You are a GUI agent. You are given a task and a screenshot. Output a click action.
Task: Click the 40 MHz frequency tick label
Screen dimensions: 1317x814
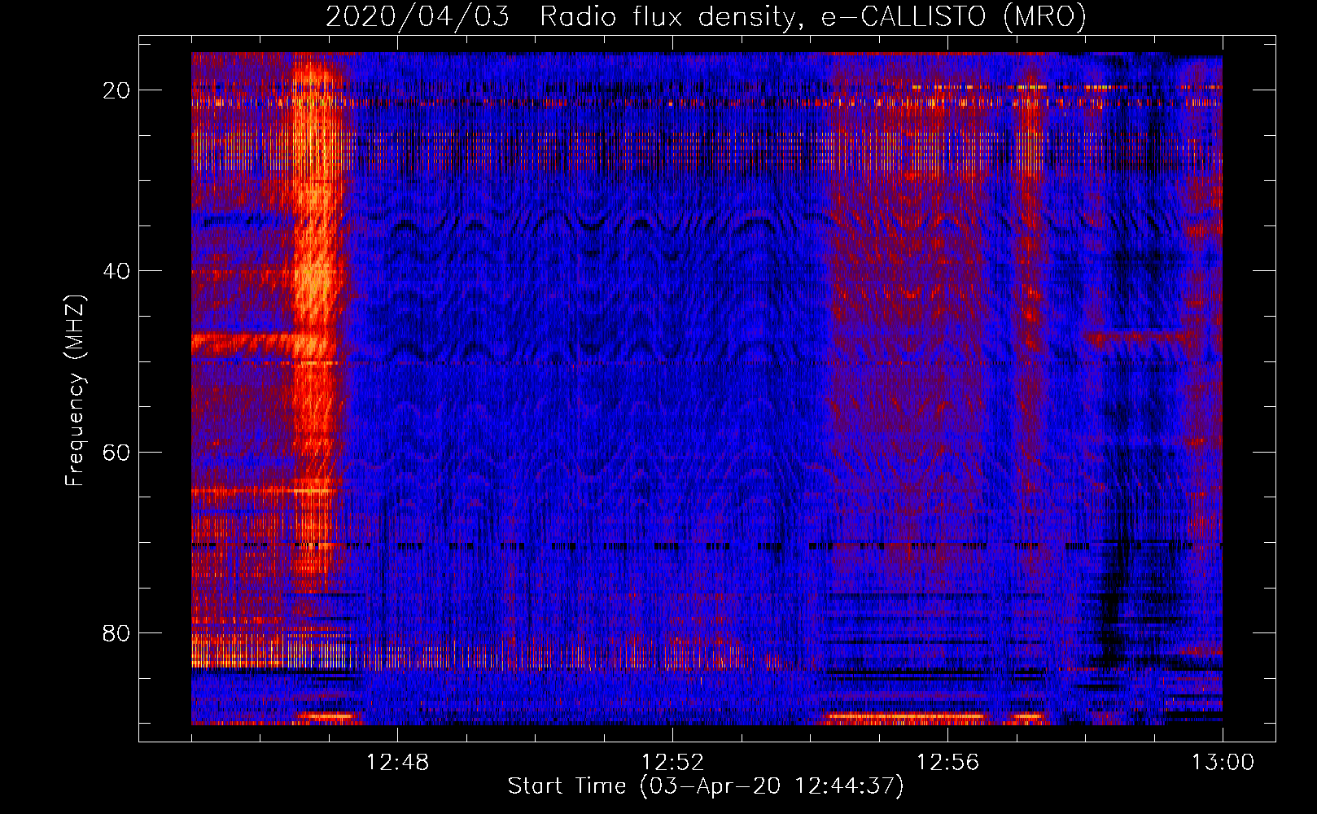pos(116,271)
